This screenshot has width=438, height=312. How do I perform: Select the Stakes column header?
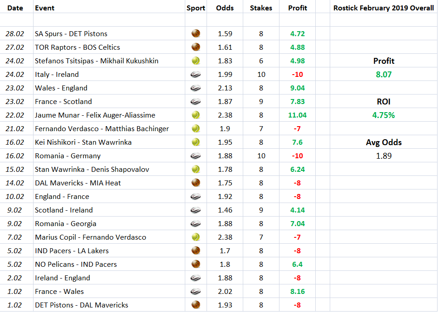click(261, 8)
